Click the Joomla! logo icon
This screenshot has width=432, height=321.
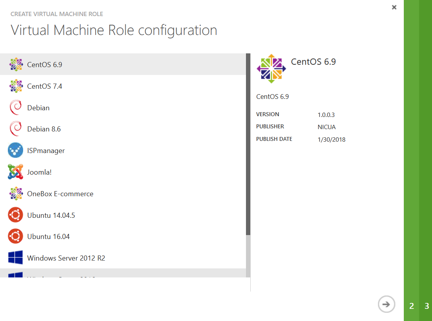[x=15, y=171]
